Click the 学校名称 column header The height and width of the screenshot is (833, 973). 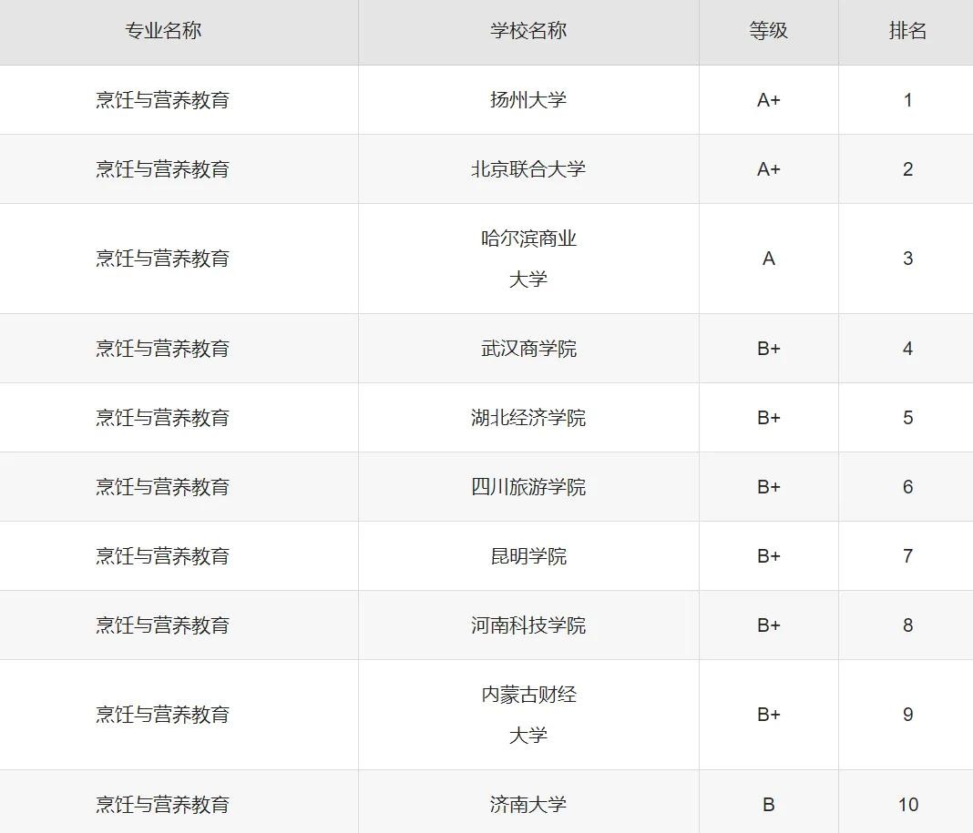point(528,31)
